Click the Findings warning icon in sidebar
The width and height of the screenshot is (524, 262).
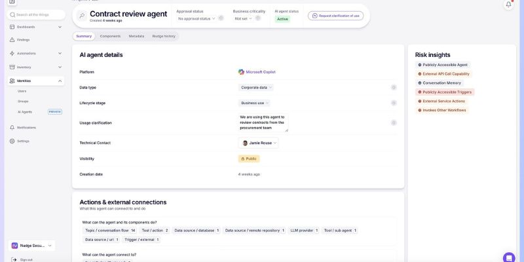12,40
